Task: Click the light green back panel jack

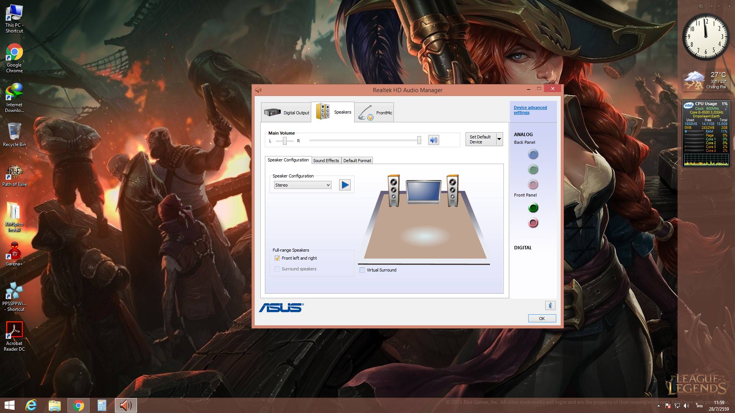Action: pyautogui.click(x=533, y=169)
